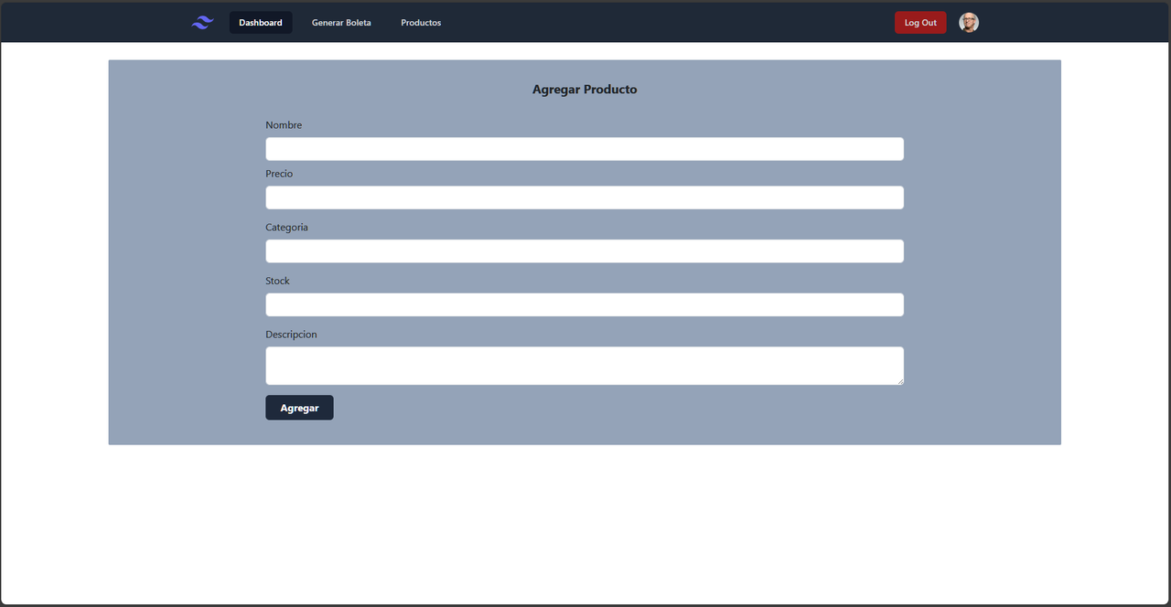Click the resize handle of the Descripcion textarea
Screen dimensions: 1171x607
pyautogui.click(x=900, y=381)
